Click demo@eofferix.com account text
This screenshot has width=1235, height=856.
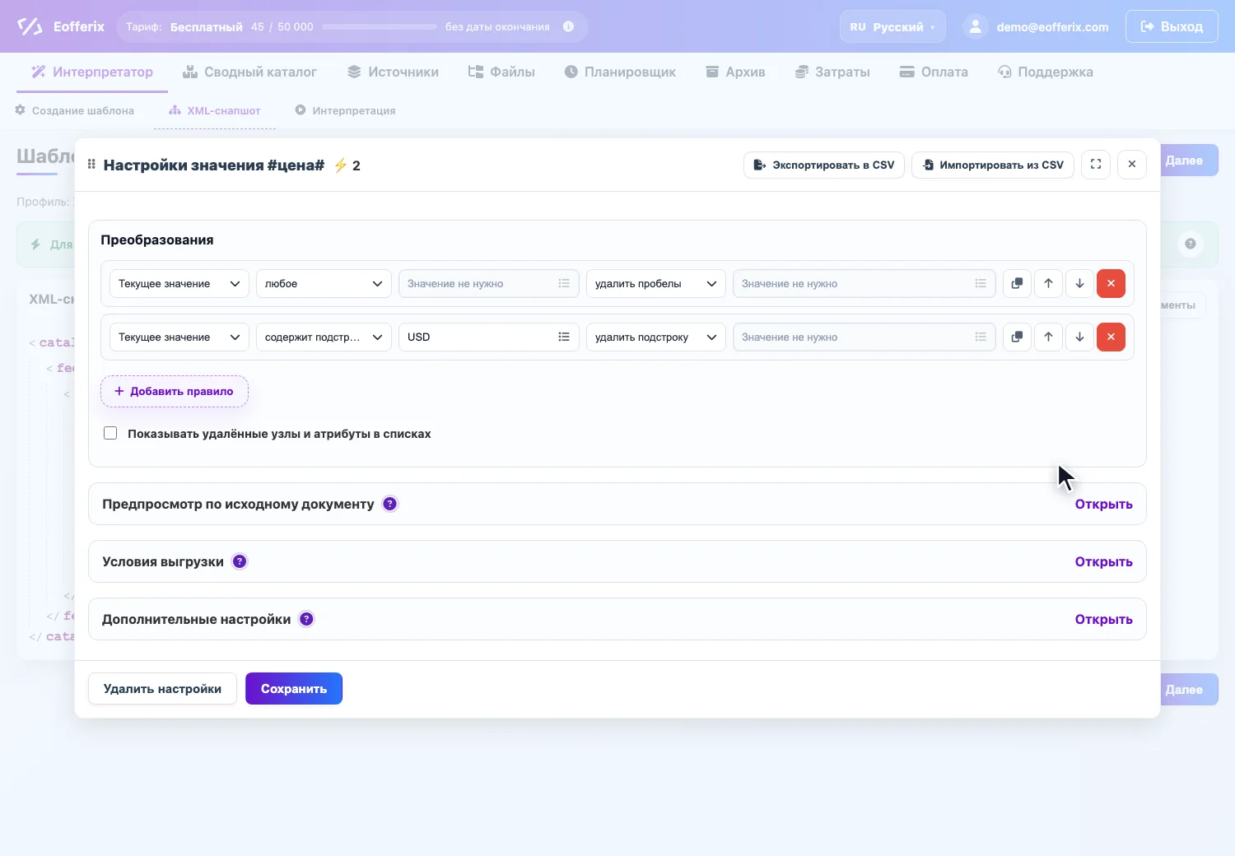[x=1052, y=26]
